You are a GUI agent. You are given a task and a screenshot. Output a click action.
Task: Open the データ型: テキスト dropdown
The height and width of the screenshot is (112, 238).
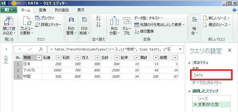148,18
